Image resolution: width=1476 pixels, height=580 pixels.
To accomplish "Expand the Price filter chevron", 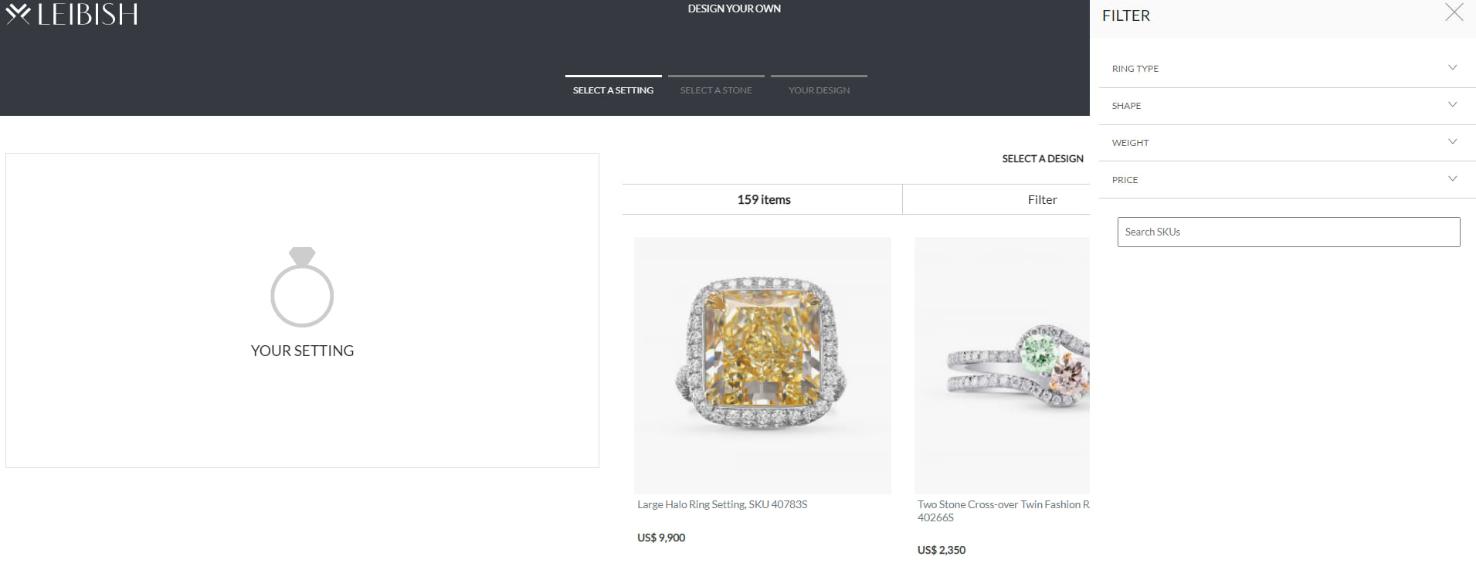I will coord(1452,178).
